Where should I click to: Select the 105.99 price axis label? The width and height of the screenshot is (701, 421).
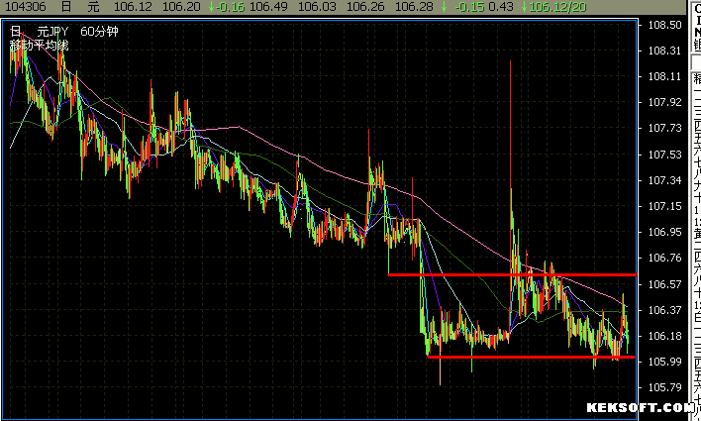[x=664, y=362]
